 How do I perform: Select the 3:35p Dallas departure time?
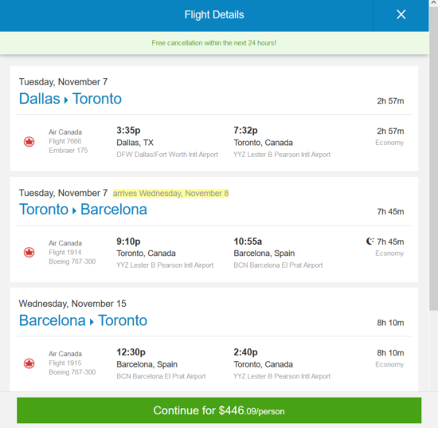click(x=128, y=130)
